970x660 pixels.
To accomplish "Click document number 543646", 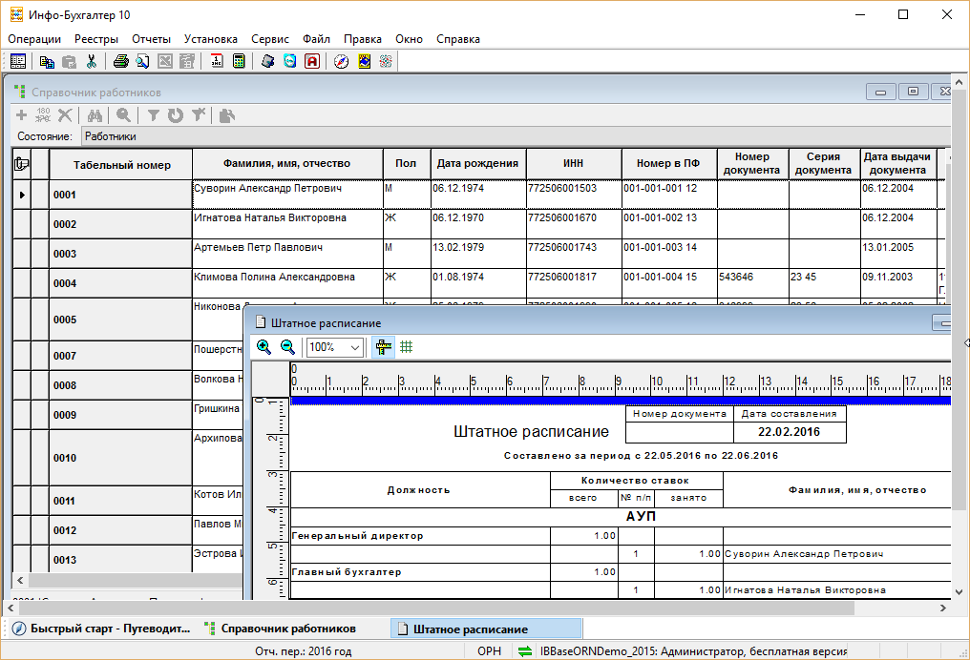I will click(752, 283).
